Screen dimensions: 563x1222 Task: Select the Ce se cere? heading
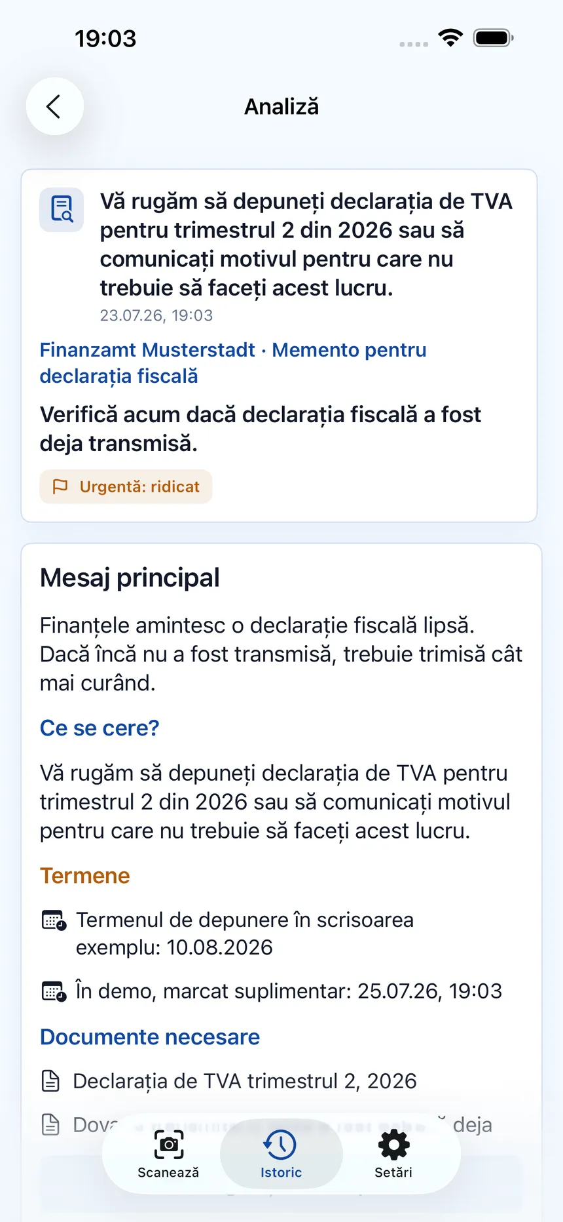click(100, 728)
